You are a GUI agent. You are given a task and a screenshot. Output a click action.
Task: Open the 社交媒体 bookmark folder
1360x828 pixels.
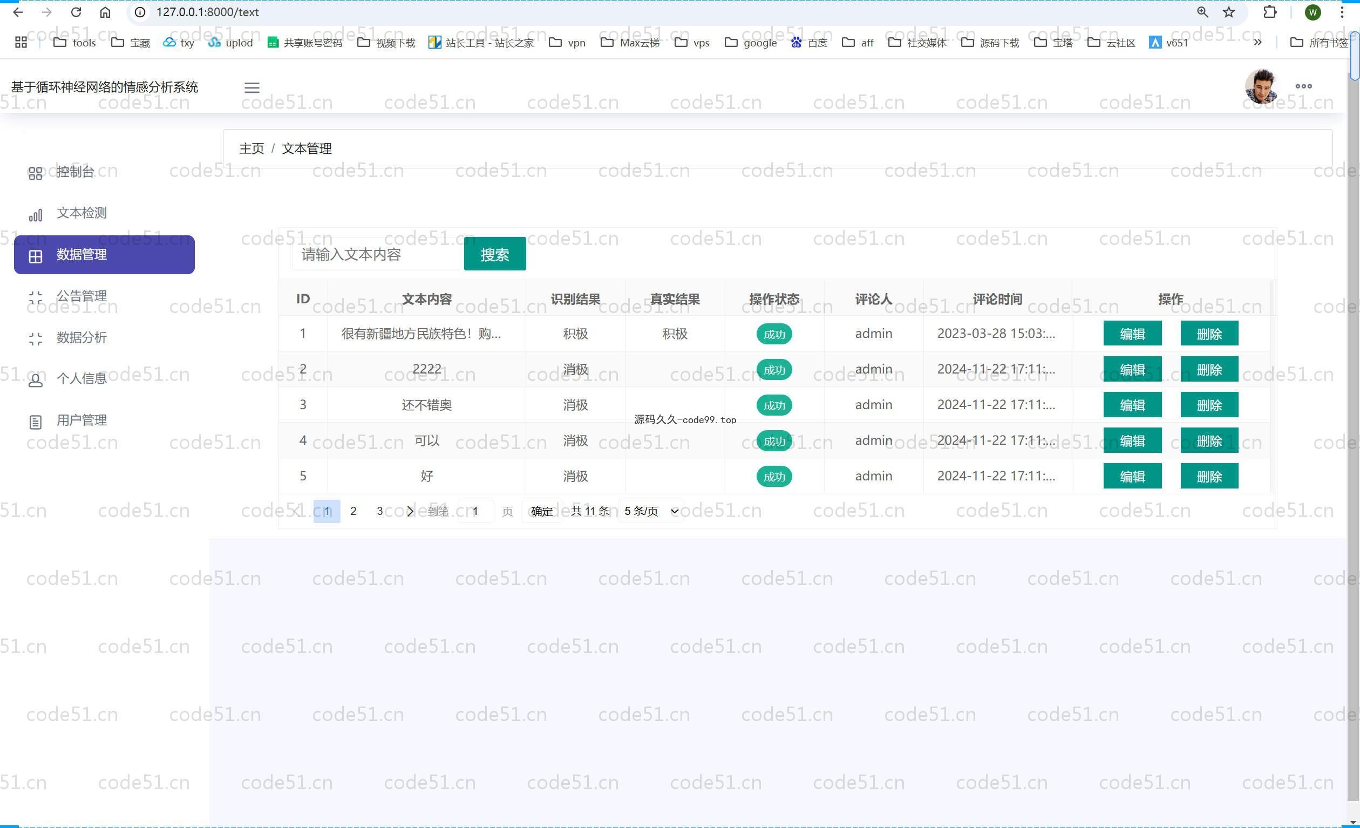tap(917, 43)
